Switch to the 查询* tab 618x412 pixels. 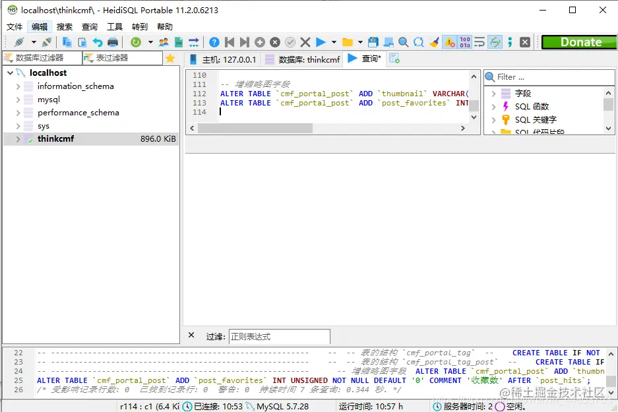coord(365,59)
